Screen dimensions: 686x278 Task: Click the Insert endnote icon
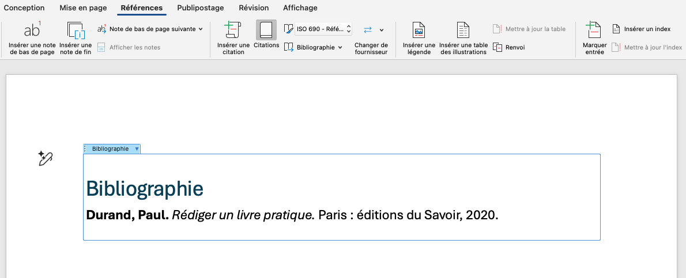76,31
